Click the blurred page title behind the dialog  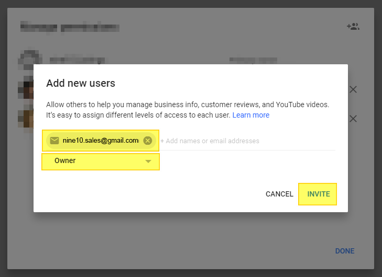click(x=69, y=27)
